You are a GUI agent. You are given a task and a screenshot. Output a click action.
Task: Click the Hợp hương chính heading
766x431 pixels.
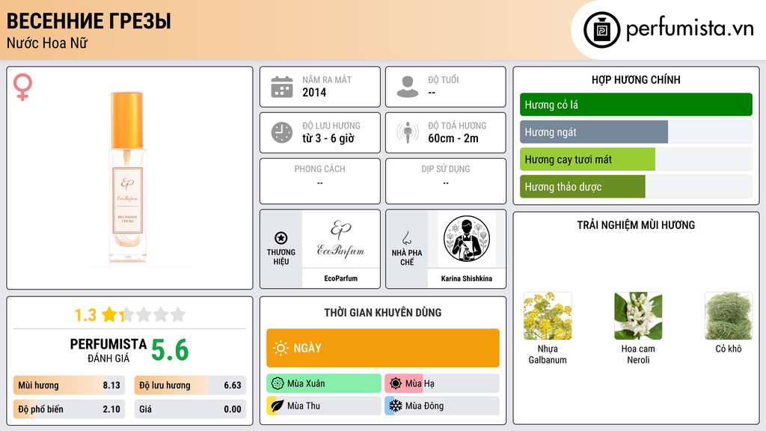click(636, 79)
